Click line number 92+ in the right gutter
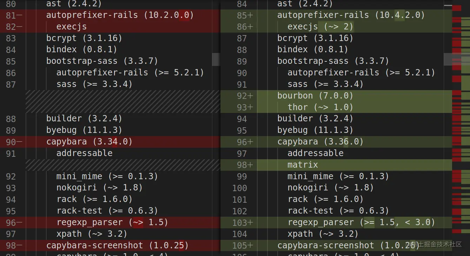470x256 pixels. (245, 96)
